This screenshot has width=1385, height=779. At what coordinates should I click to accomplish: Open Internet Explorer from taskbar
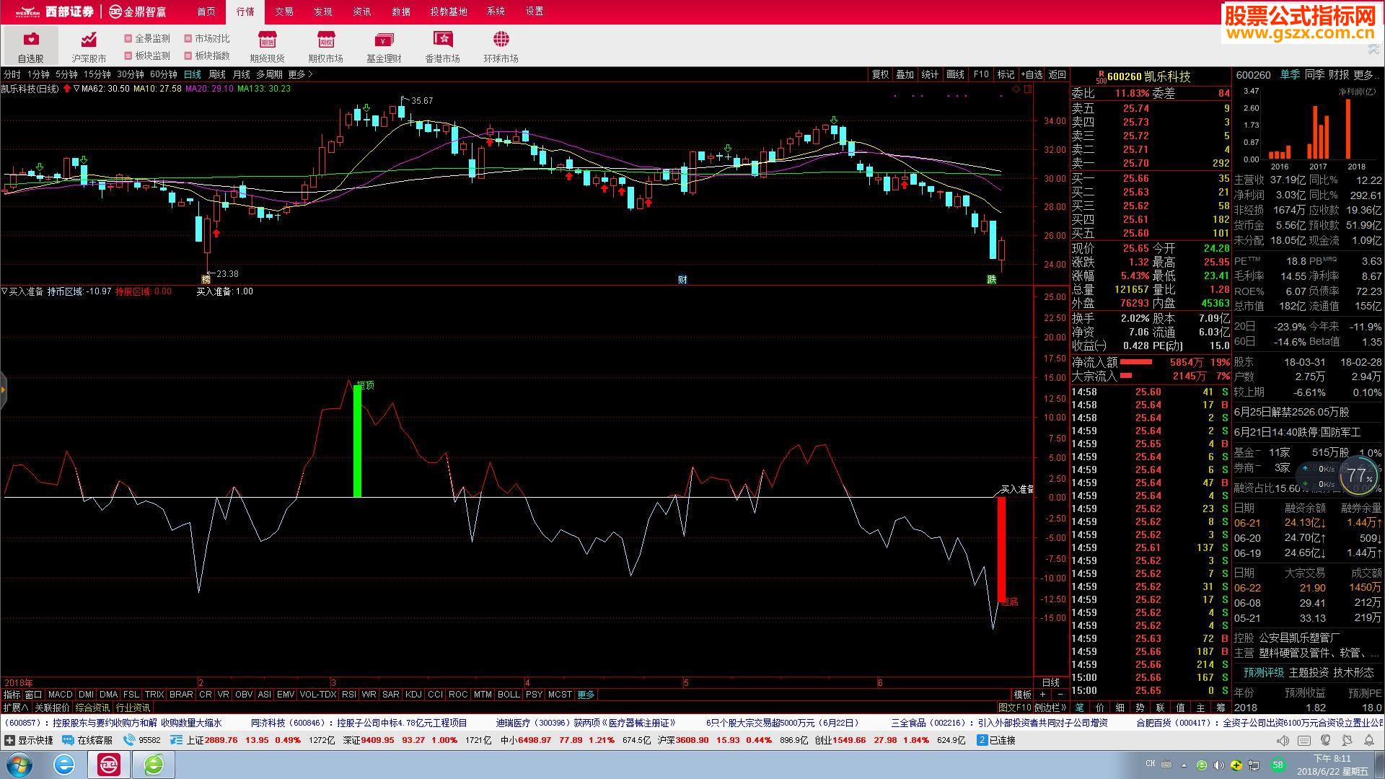point(64,764)
